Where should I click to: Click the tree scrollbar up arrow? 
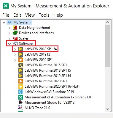click(107, 22)
